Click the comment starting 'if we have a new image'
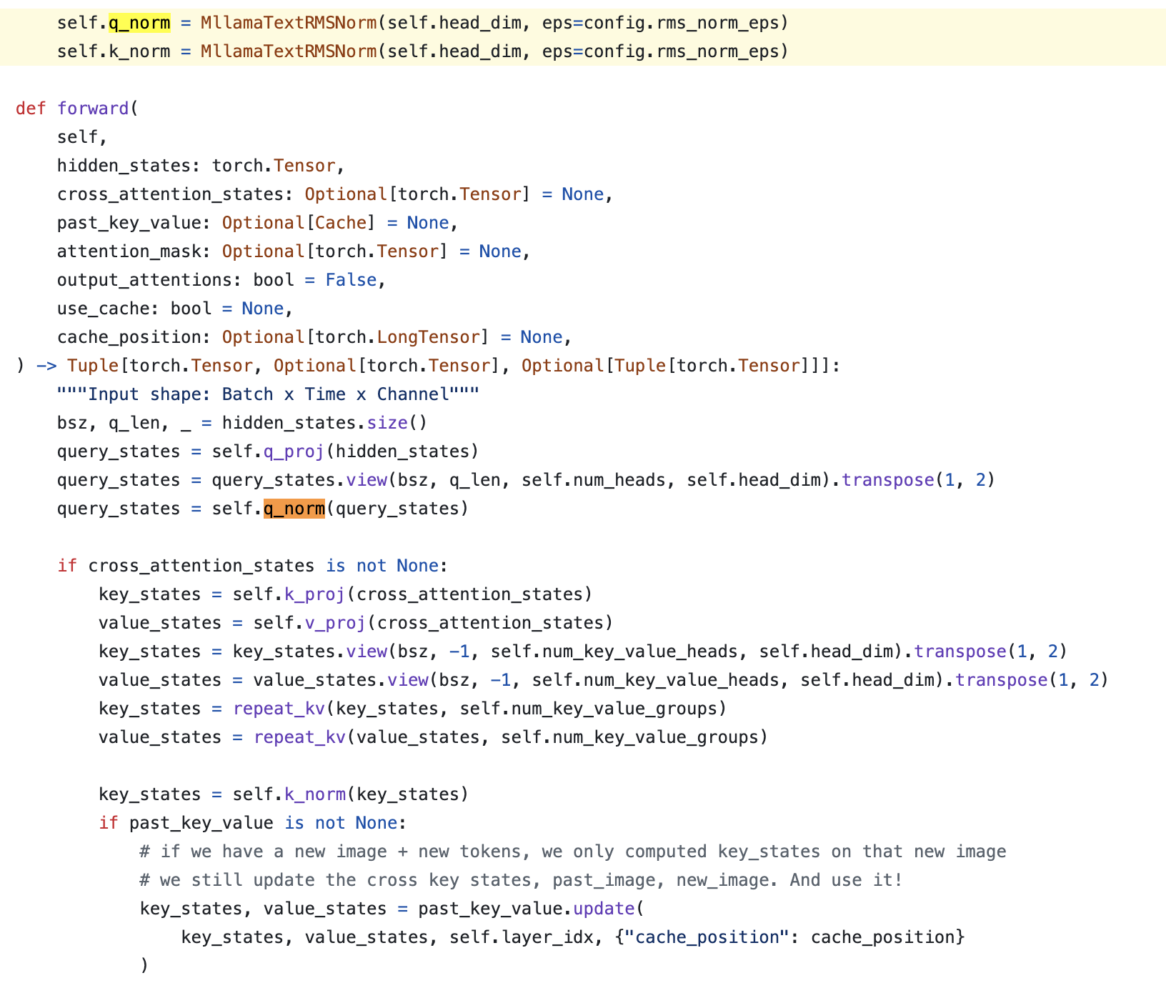 pos(573,852)
